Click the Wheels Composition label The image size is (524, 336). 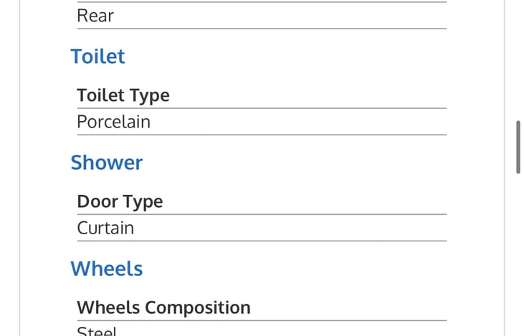163,307
